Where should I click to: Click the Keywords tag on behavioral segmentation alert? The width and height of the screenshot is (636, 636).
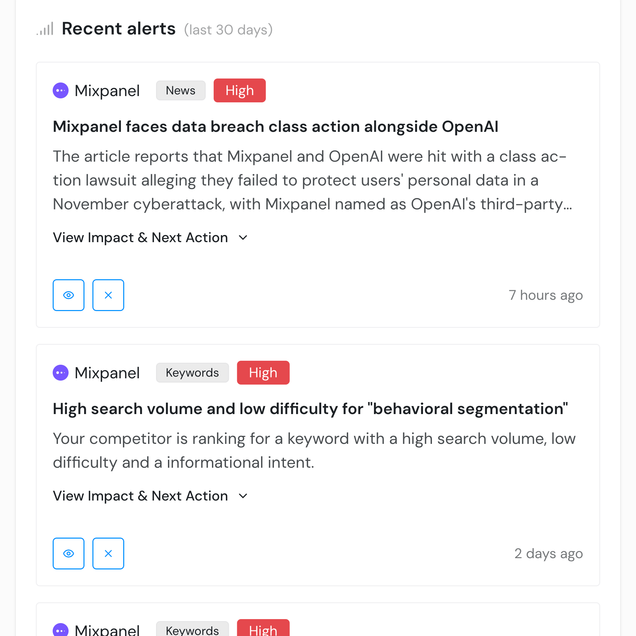coord(192,373)
